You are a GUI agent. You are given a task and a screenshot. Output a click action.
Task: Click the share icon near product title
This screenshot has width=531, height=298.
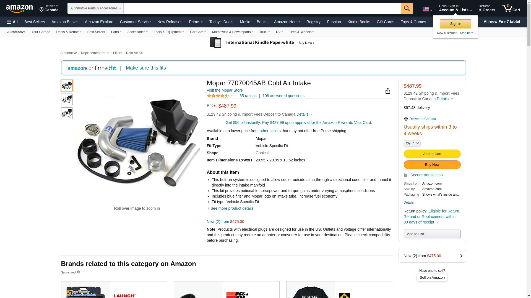coord(388,91)
